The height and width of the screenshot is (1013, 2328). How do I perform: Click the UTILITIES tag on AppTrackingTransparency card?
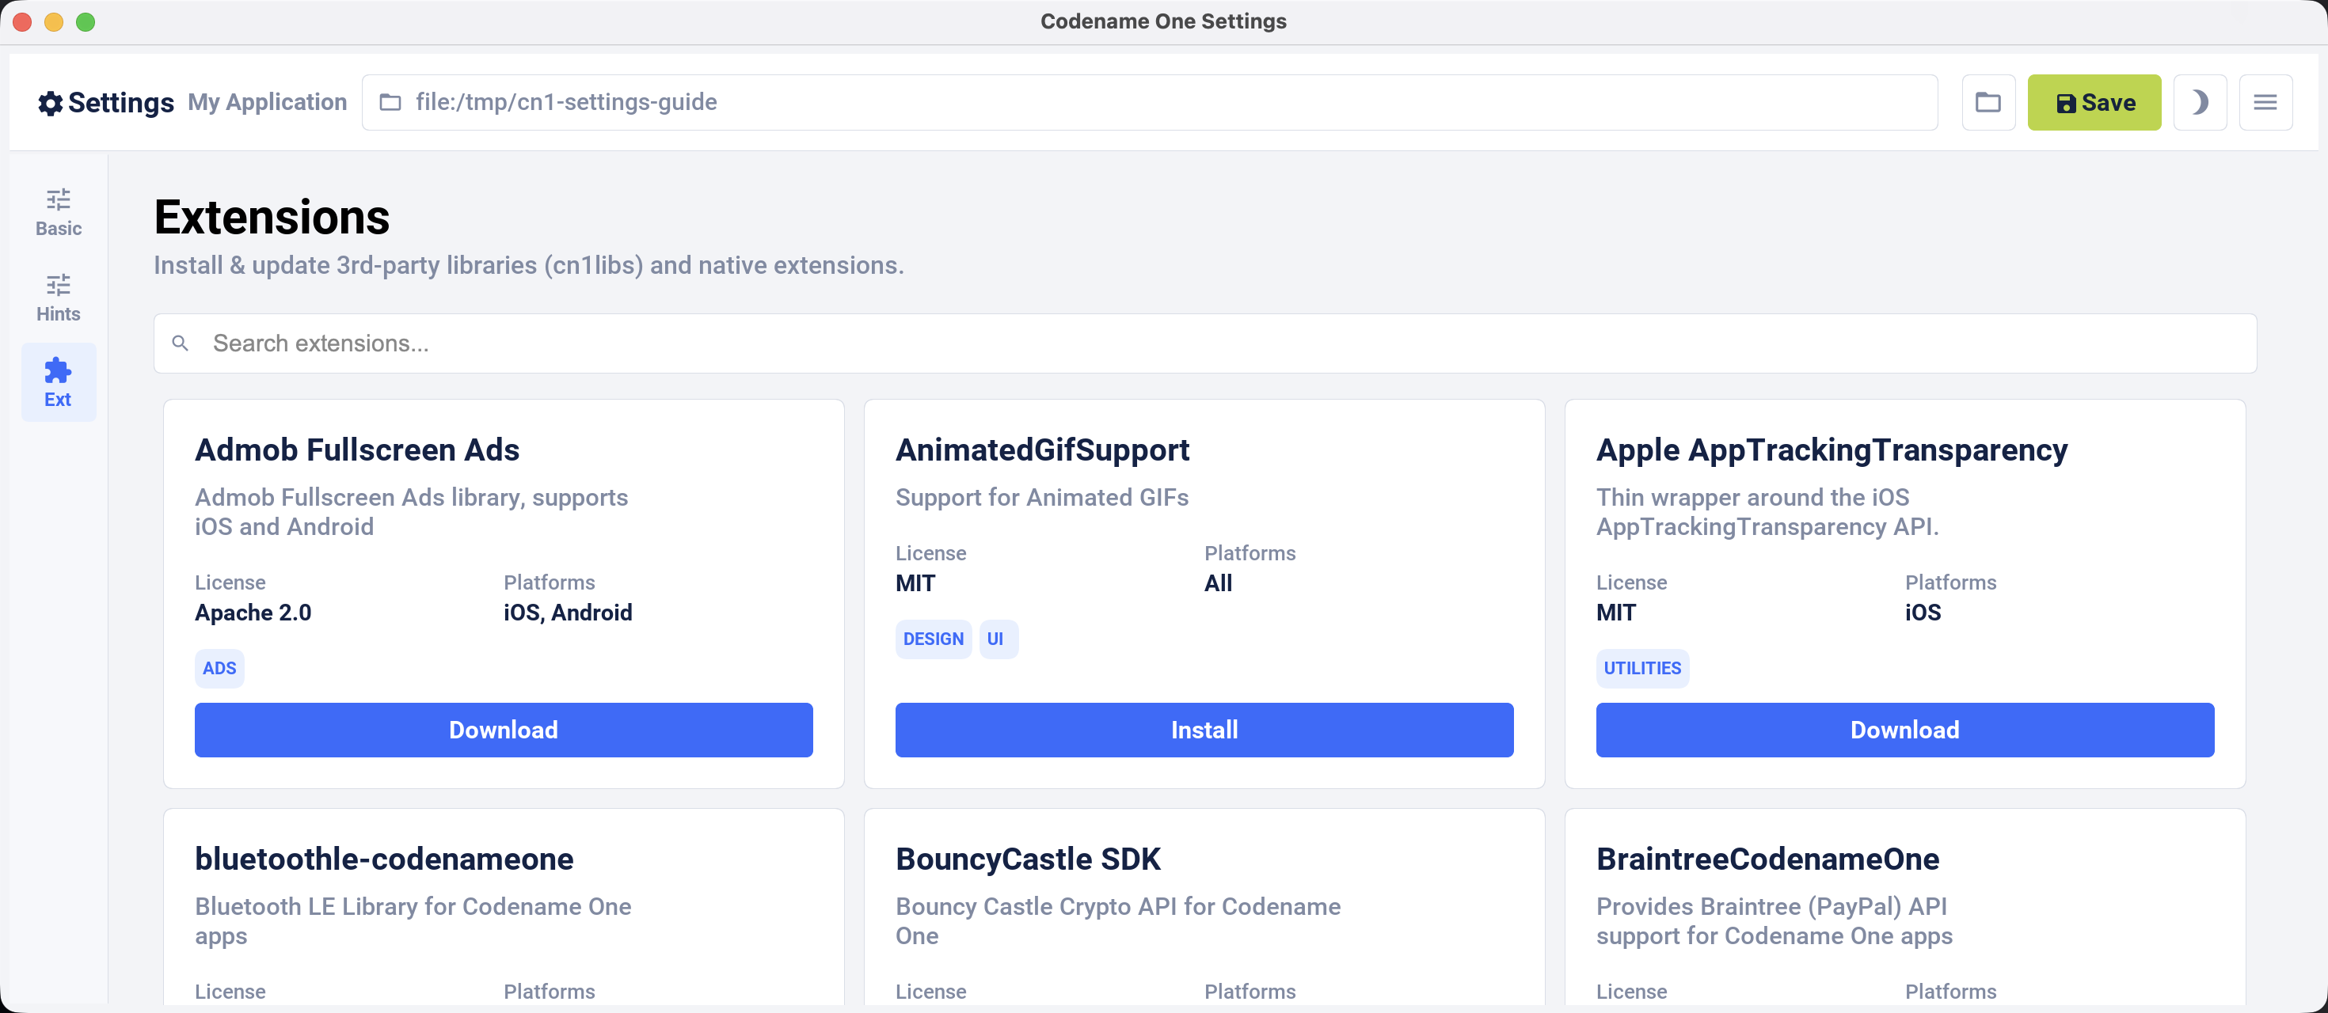point(1642,668)
